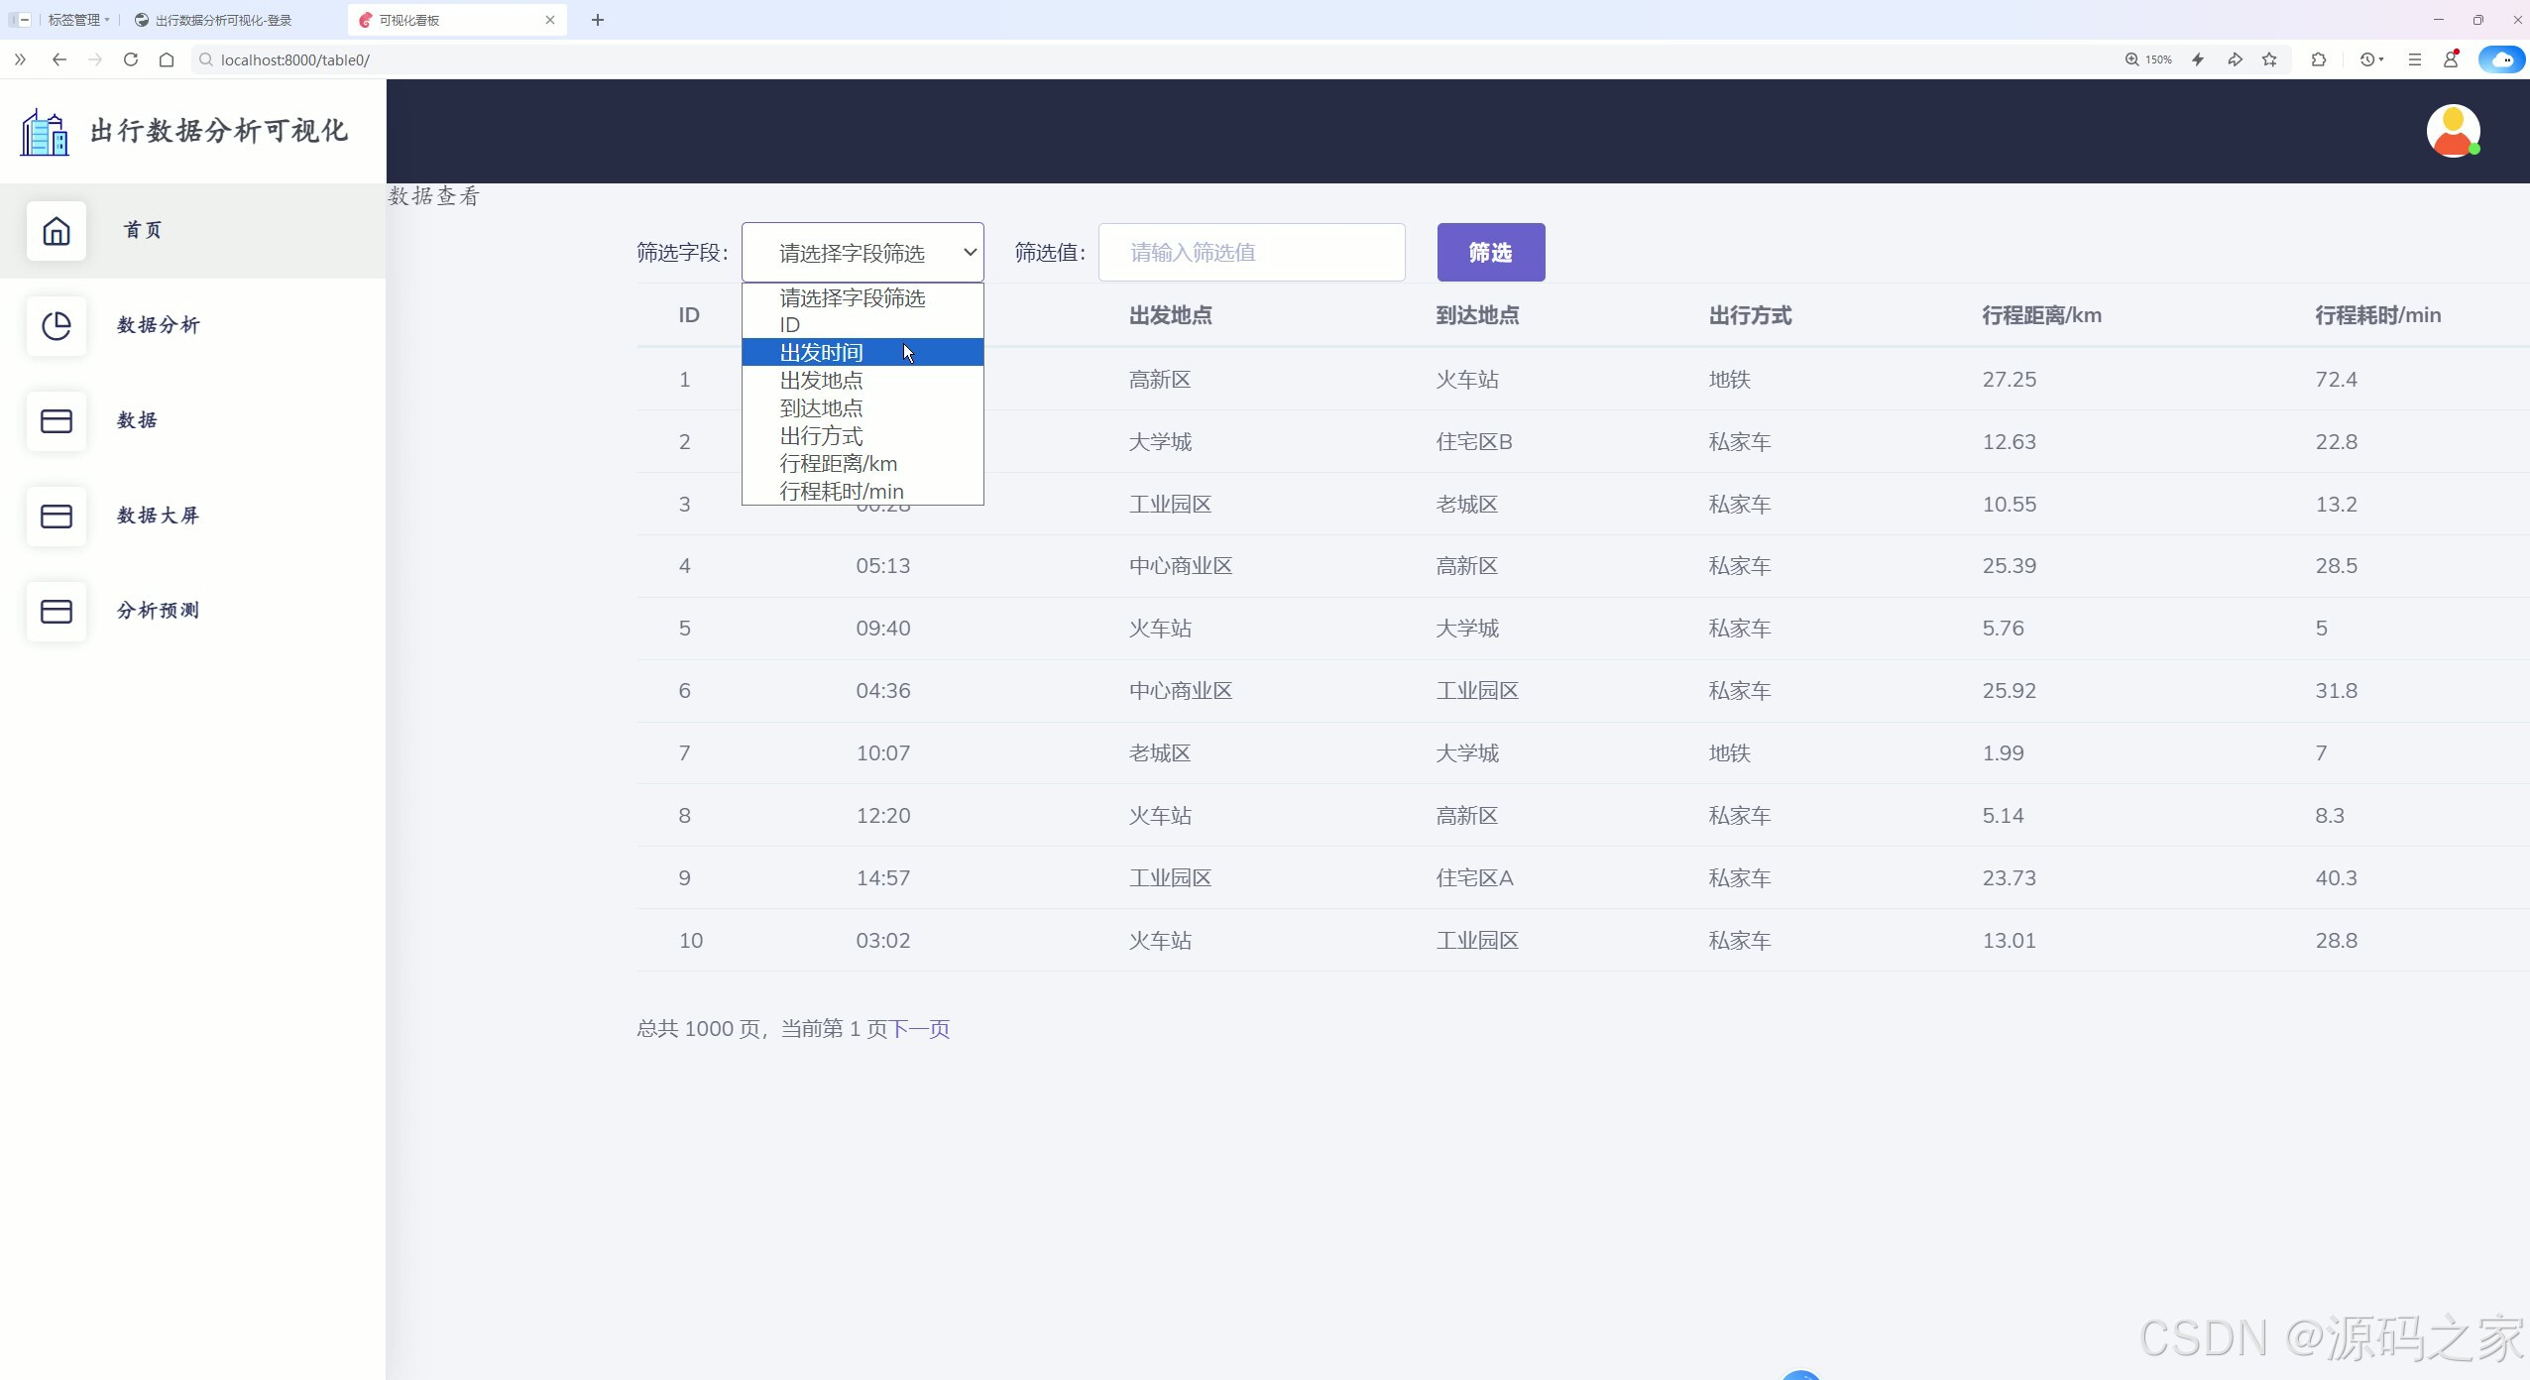Viewport: 2530px width, 1380px height.
Task: Select 出发时间 option in dropdown list
Action: point(821,353)
